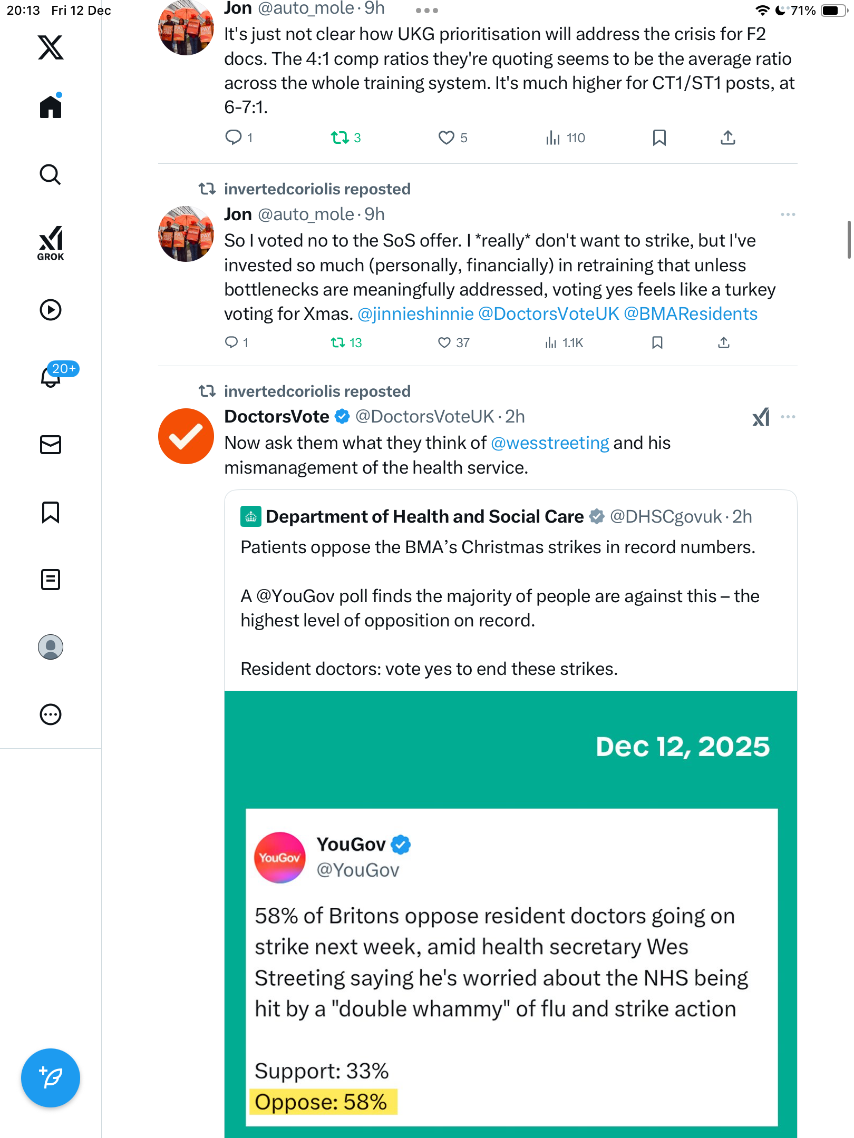Image resolution: width=854 pixels, height=1138 pixels.
Task: Open more options on DoctorsVote post
Action: [x=788, y=417]
